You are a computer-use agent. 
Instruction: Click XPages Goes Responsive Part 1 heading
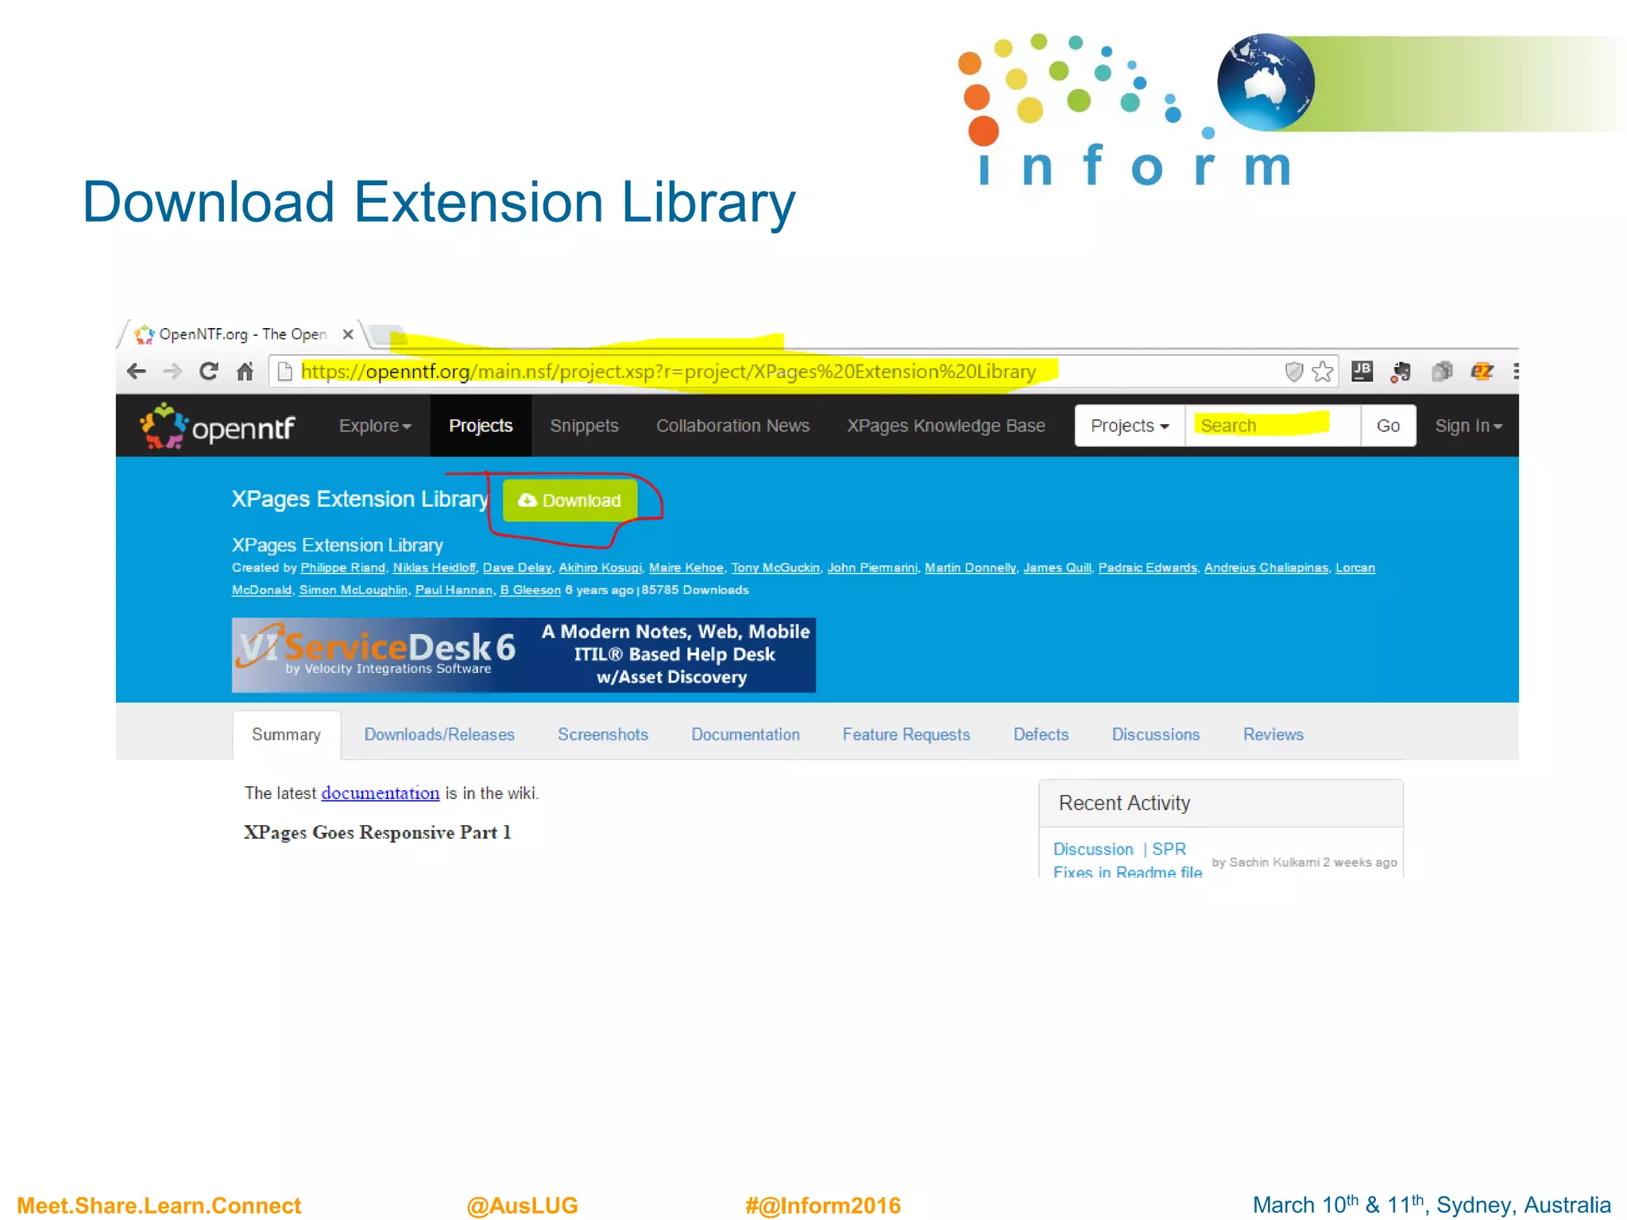(x=377, y=832)
